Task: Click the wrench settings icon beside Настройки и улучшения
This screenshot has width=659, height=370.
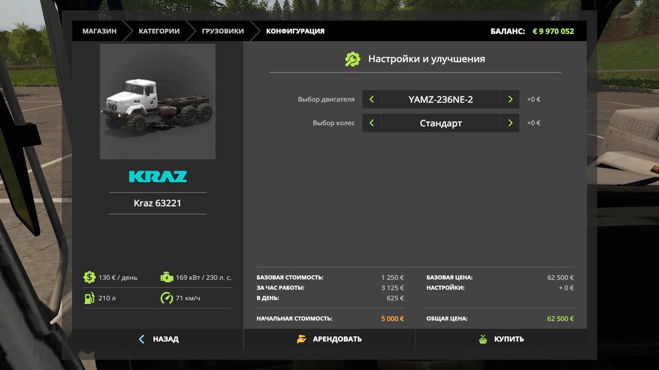Action: coord(352,59)
